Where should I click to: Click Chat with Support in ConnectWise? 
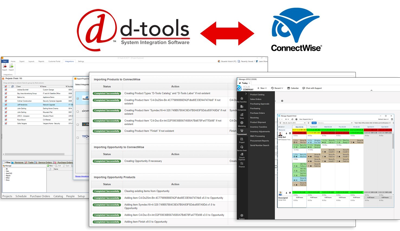pos(312,88)
